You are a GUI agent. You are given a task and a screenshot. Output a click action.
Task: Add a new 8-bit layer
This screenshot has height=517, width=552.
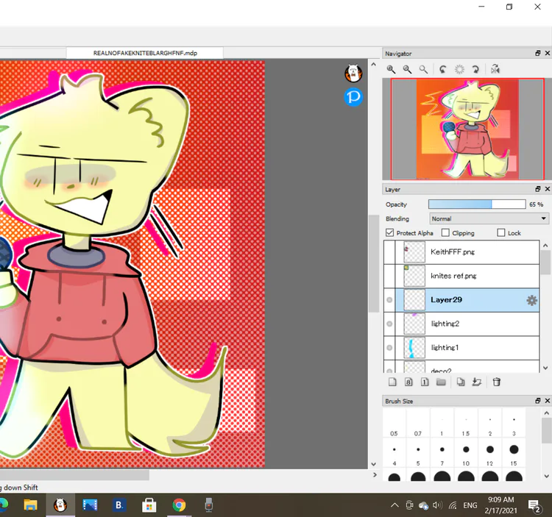408,382
